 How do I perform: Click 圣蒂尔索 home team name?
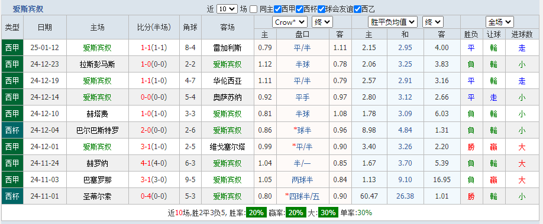98,196
